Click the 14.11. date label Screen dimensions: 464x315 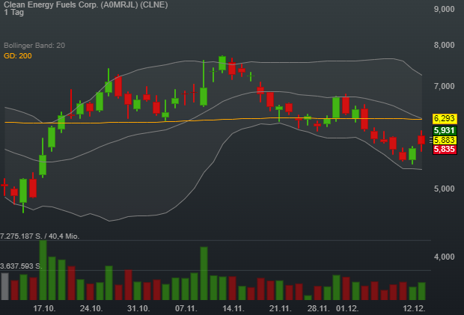click(233, 308)
